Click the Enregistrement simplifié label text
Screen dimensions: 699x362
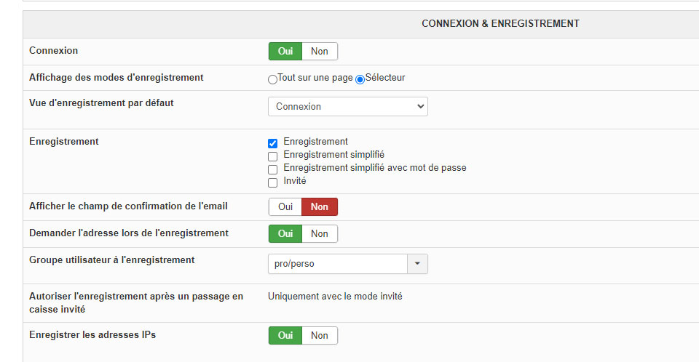click(333, 155)
